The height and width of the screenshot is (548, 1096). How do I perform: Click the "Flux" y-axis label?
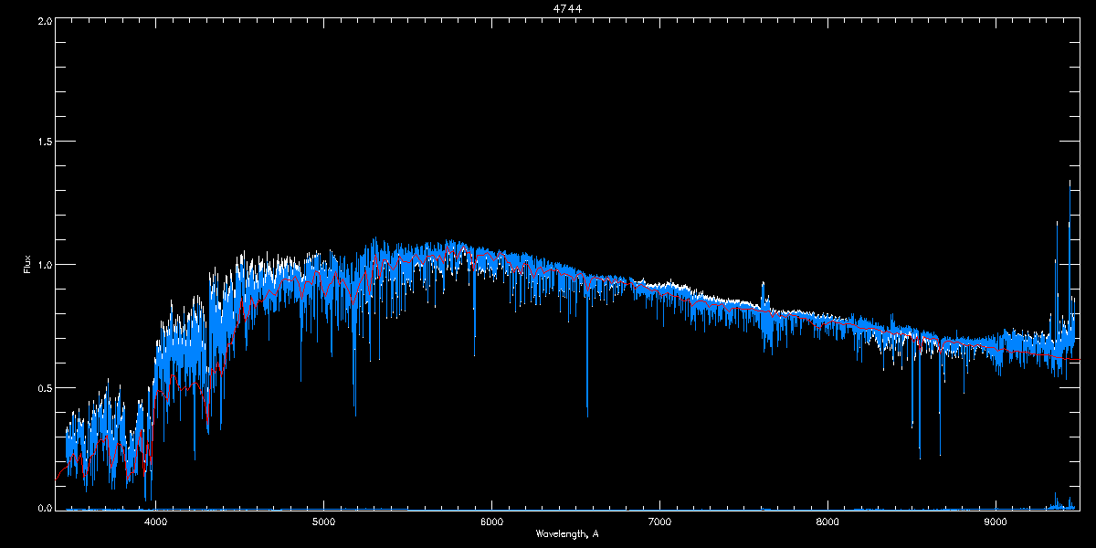pos(27,265)
